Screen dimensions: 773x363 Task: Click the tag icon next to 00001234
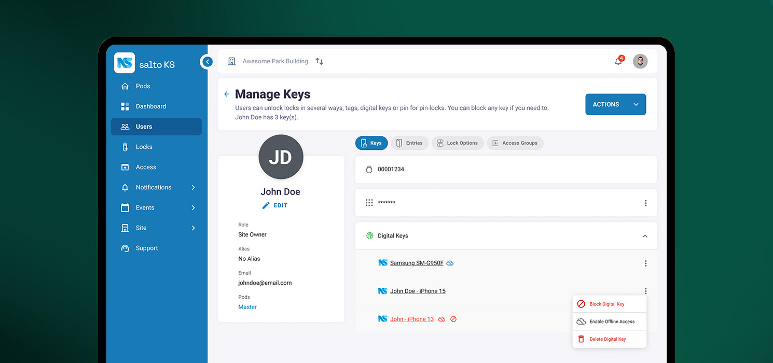tap(369, 169)
